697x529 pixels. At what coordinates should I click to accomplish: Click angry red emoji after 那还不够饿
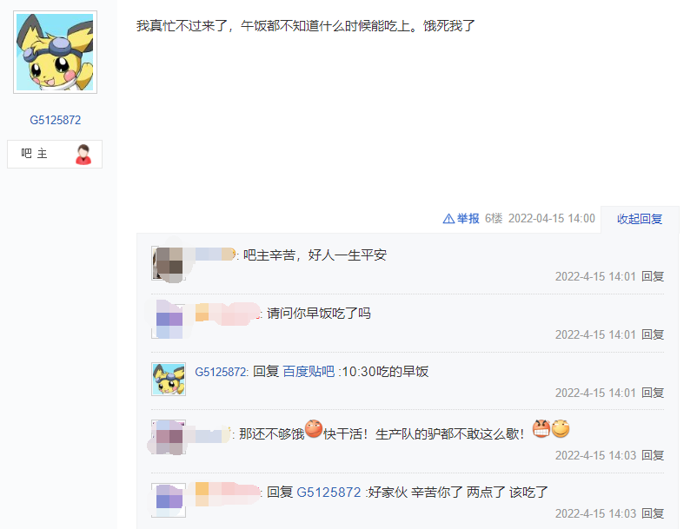[x=314, y=428]
